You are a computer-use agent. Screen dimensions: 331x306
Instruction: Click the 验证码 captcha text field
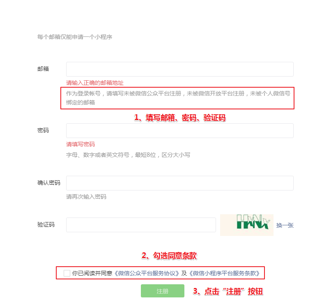[x=141, y=225]
